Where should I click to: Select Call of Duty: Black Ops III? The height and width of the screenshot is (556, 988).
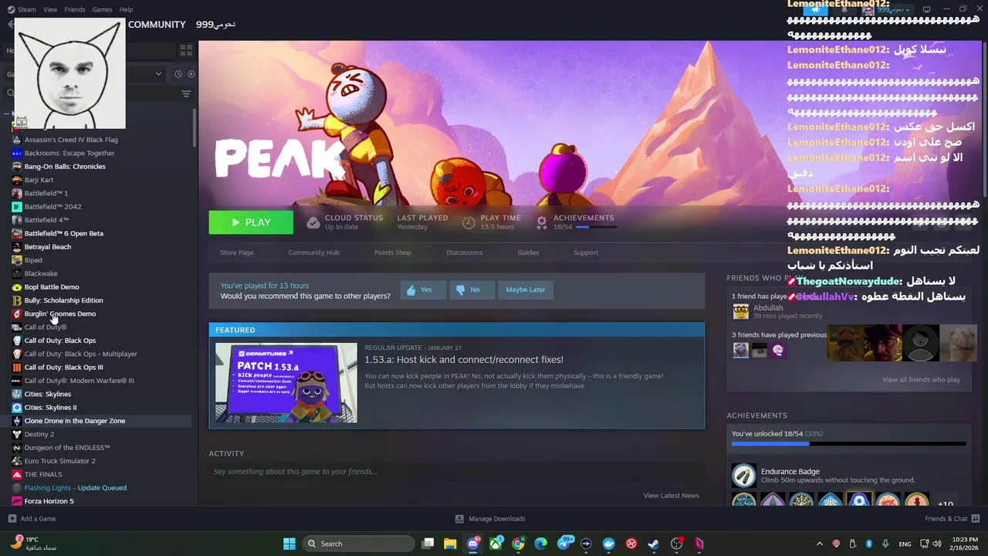[63, 368]
